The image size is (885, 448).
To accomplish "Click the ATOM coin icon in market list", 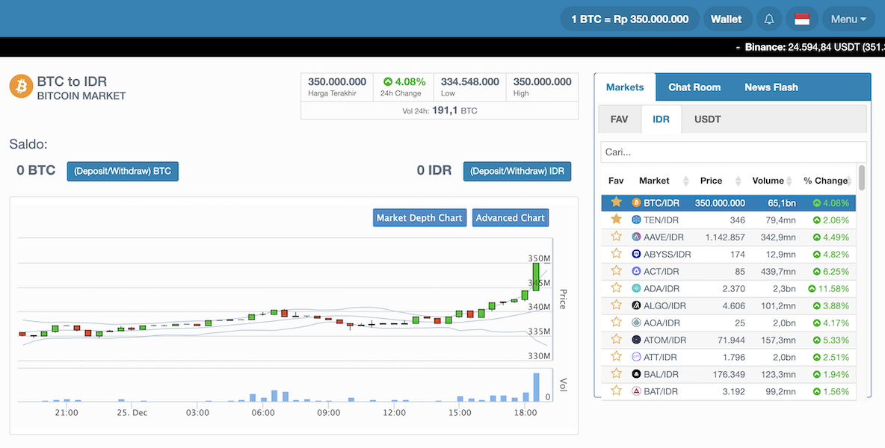I will click(636, 340).
